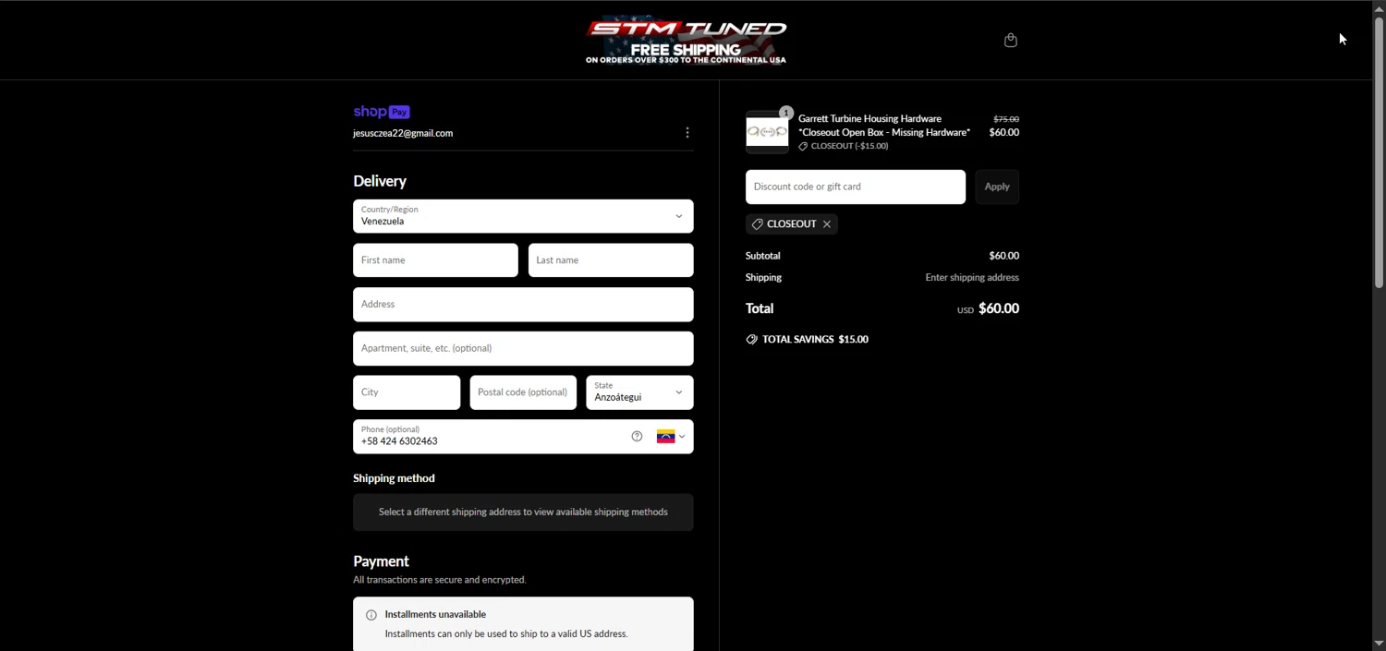1386x651 pixels.
Task: Click the Apply discount button
Action: pyautogui.click(x=997, y=187)
